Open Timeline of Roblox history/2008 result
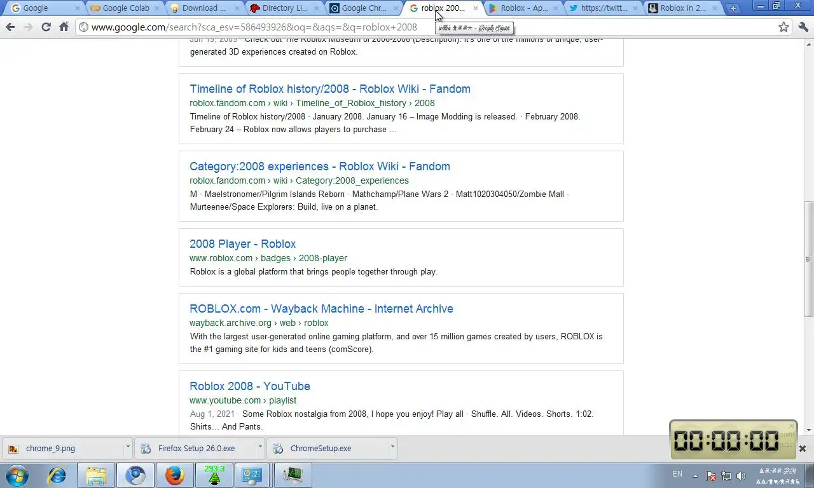Viewport: 814px width, 488px height. click(x=330, y=89)
